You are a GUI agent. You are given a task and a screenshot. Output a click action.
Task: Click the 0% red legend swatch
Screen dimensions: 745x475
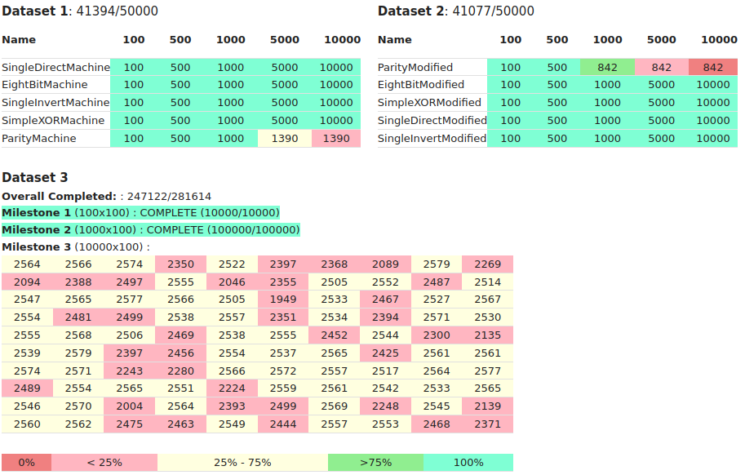26,462
